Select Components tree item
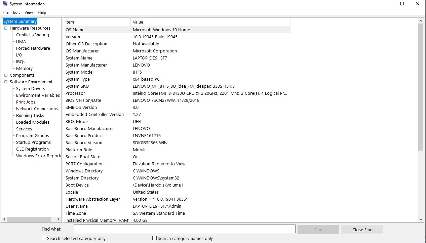Viewport: 426px width, 243px height. coord(22,75)
